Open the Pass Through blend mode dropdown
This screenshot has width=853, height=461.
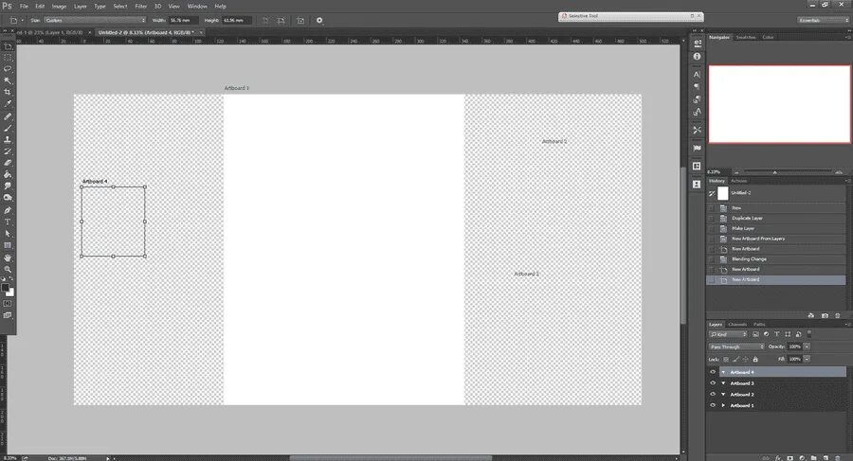(x=736, y=346)
